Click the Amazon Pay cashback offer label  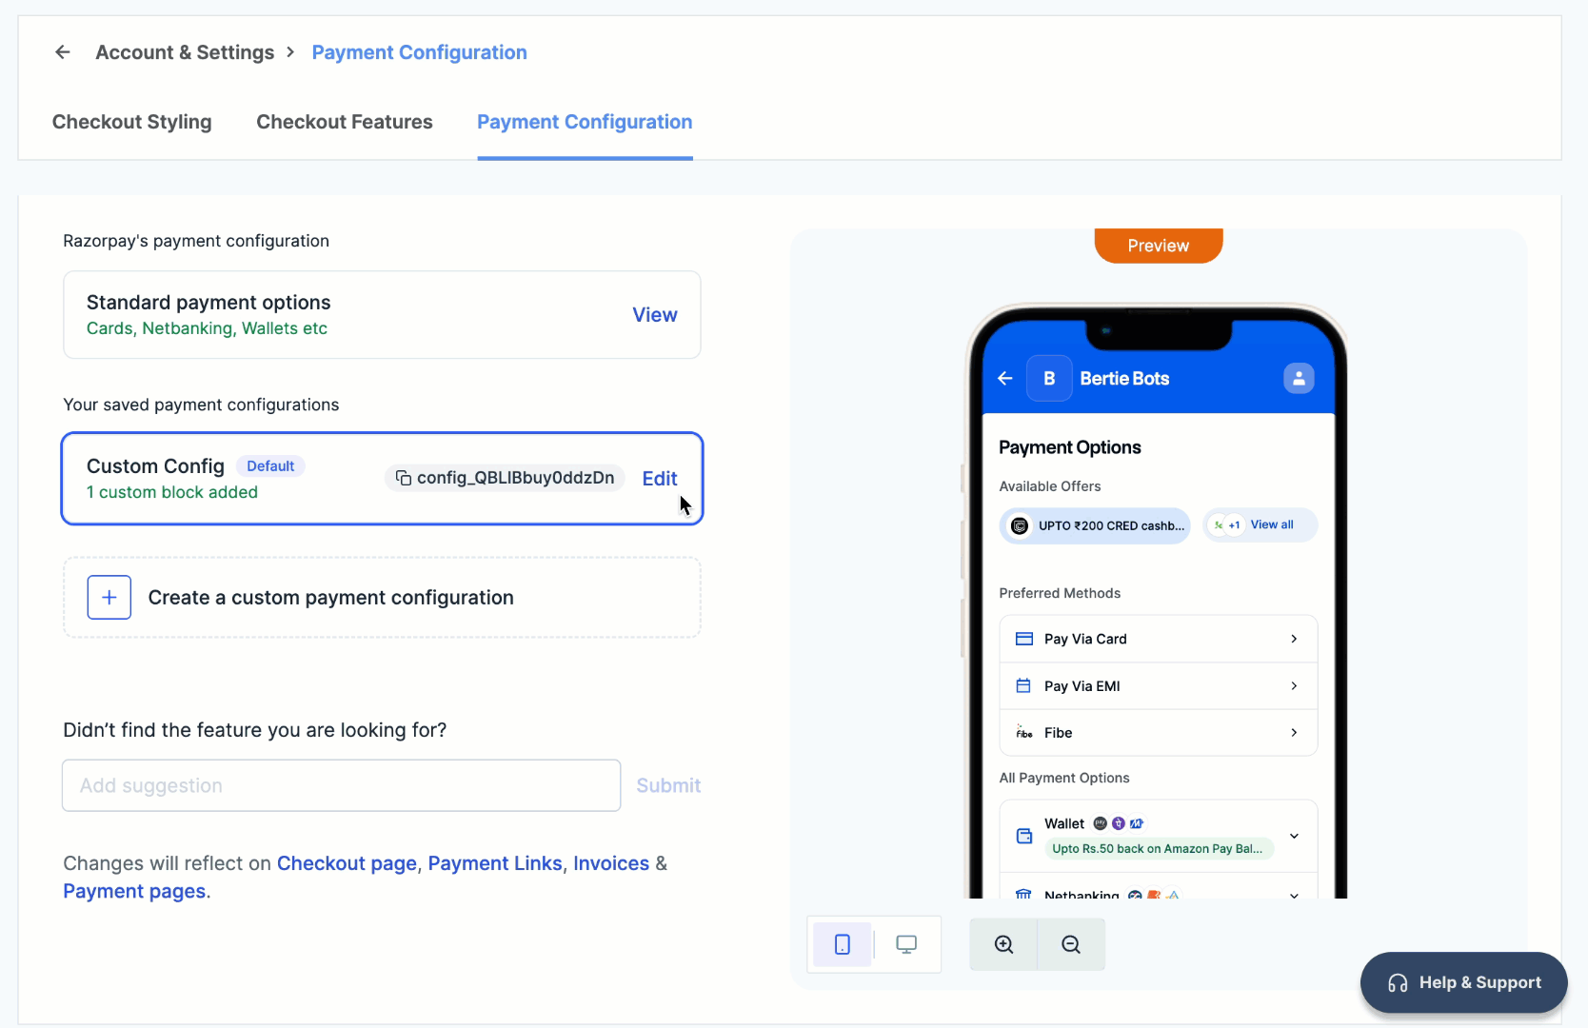click(x=1158, y=849)
